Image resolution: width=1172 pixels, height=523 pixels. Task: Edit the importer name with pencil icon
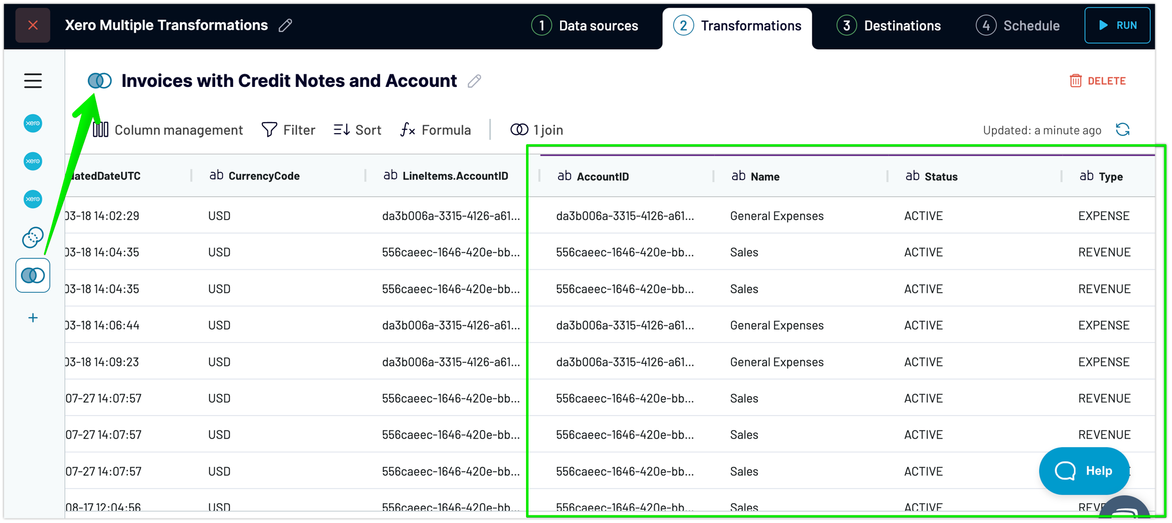tap(285, 25)
